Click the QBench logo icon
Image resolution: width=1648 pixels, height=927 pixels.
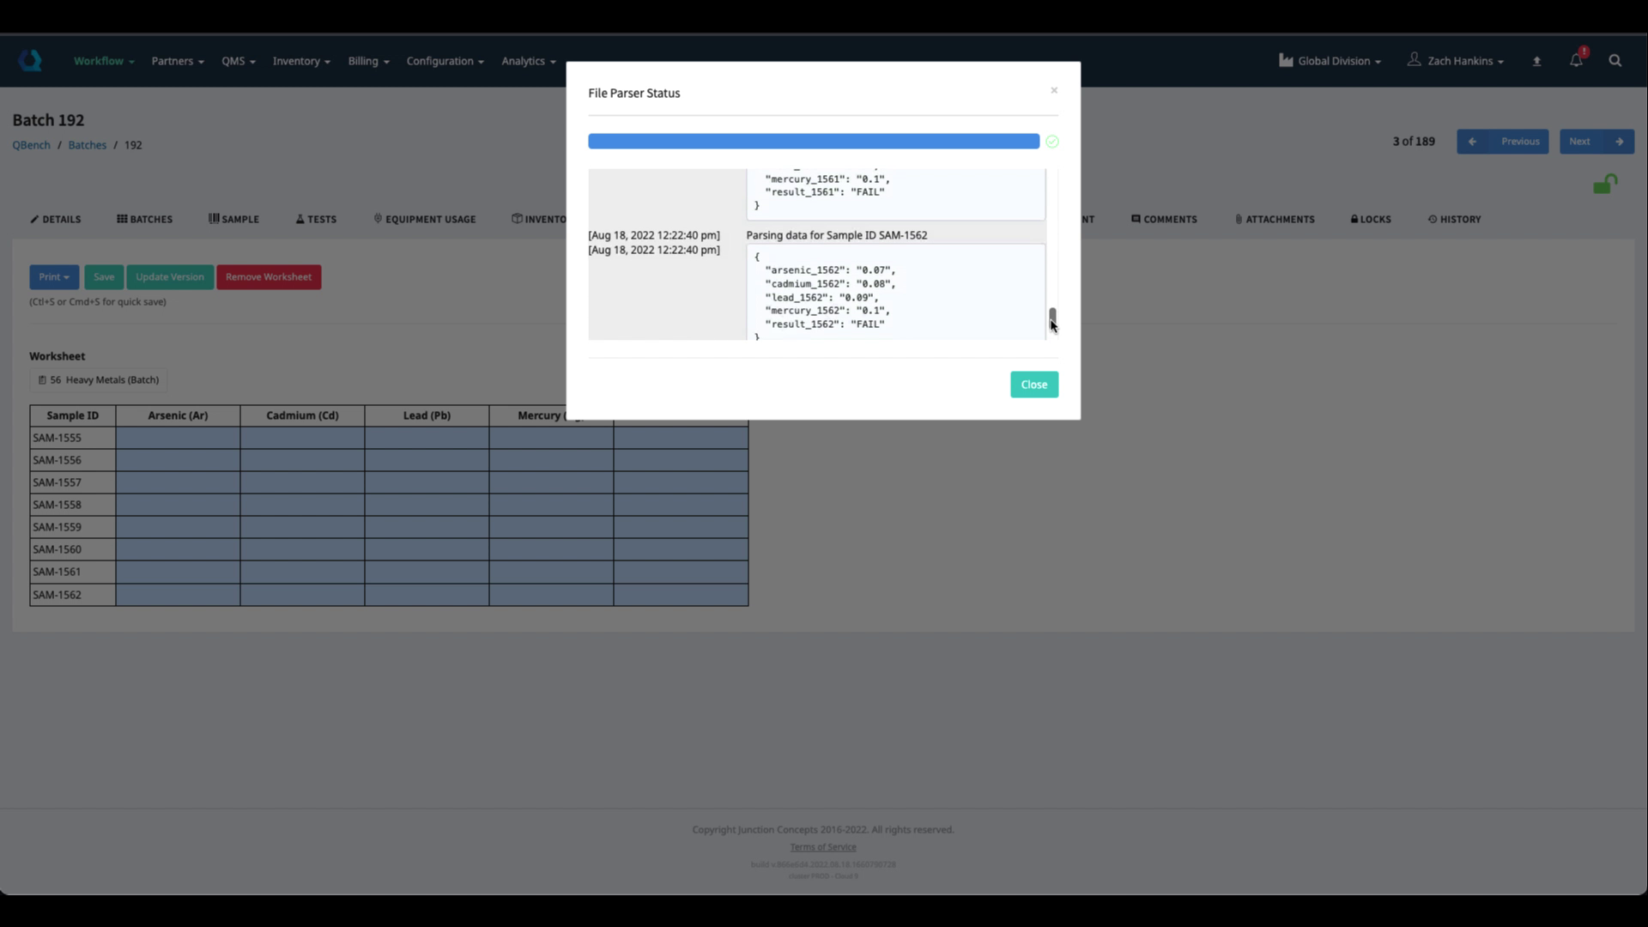point(30,60)
